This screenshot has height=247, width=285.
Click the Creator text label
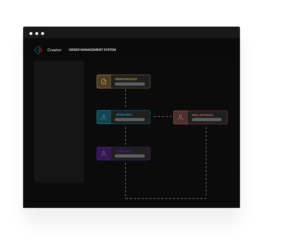[54, 50]
